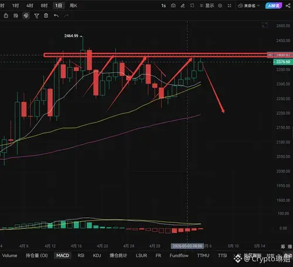
Task: Toggle the MACD indicator
Action: (63, 255)
